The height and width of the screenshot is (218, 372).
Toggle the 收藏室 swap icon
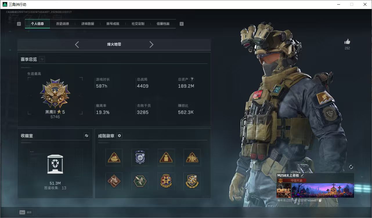pyautogui.click(x=86, y=136)
